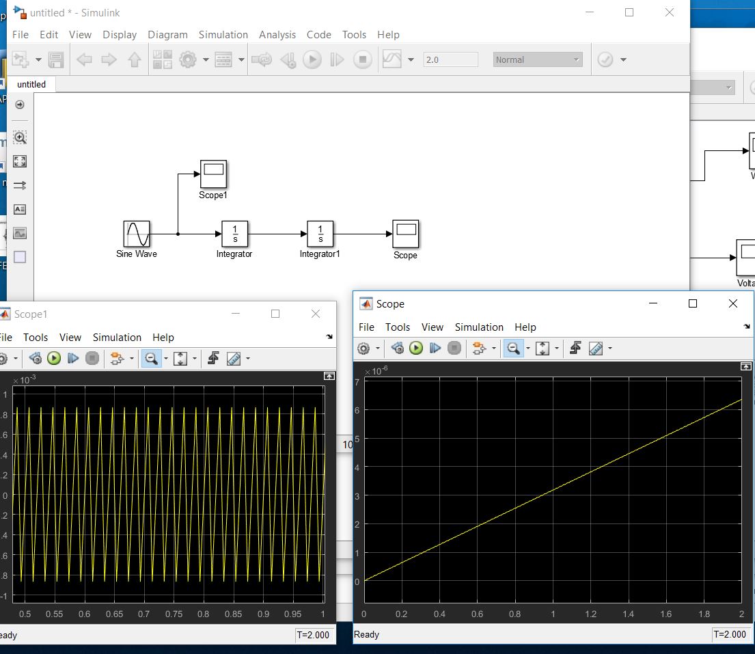Expand the Measurements dropdown arrow in Scope window
The height and width of the screenshot is (654, 755).
click(609, 349)
